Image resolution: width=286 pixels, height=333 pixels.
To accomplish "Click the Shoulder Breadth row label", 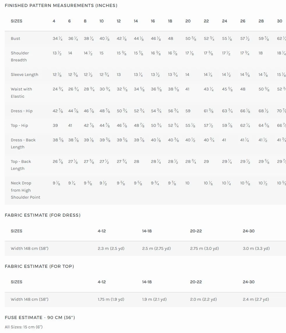I will coord(20,56).
